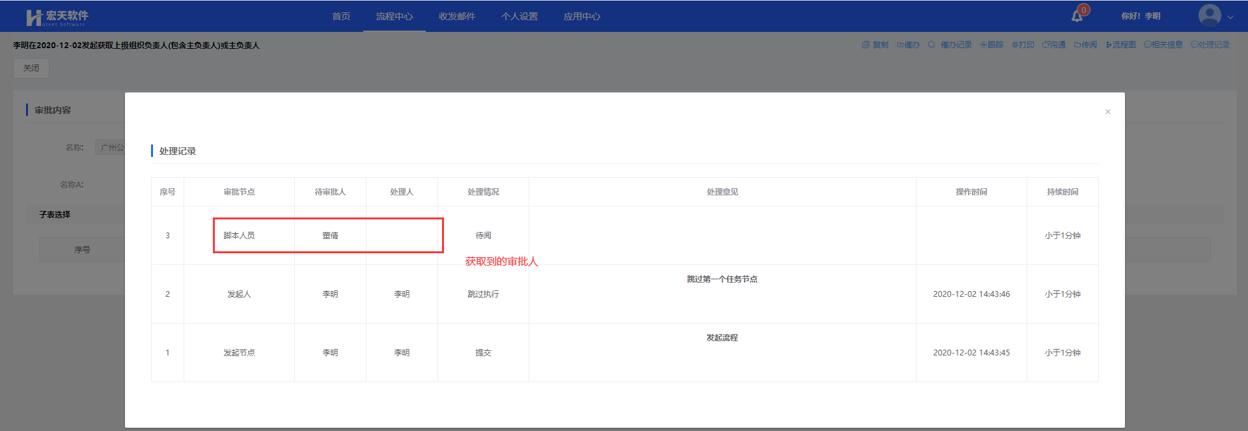Click the 跟踪 tracking action

pos(991,45)
